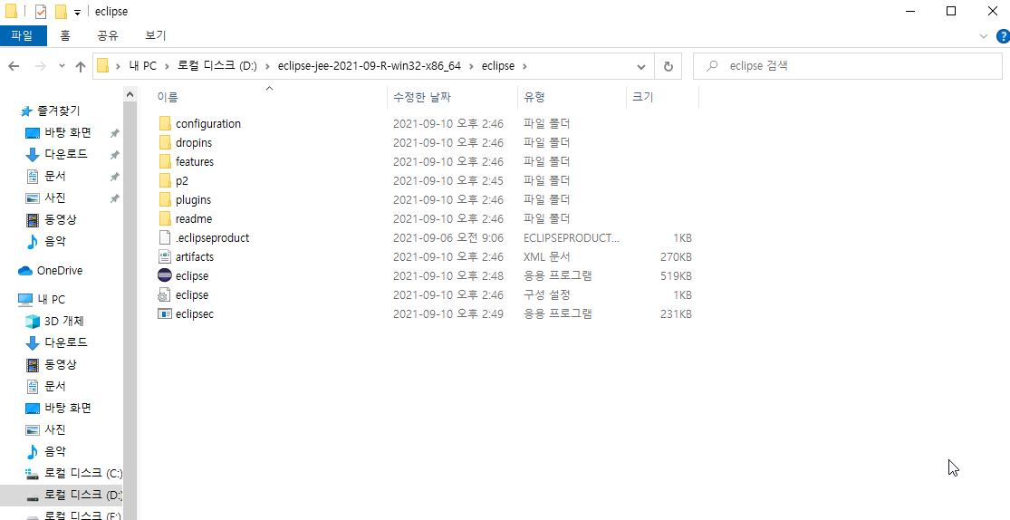This screenshot has height=520, width=1010.
Task: Select the dropins folder icon
Action: coord(165,142)
